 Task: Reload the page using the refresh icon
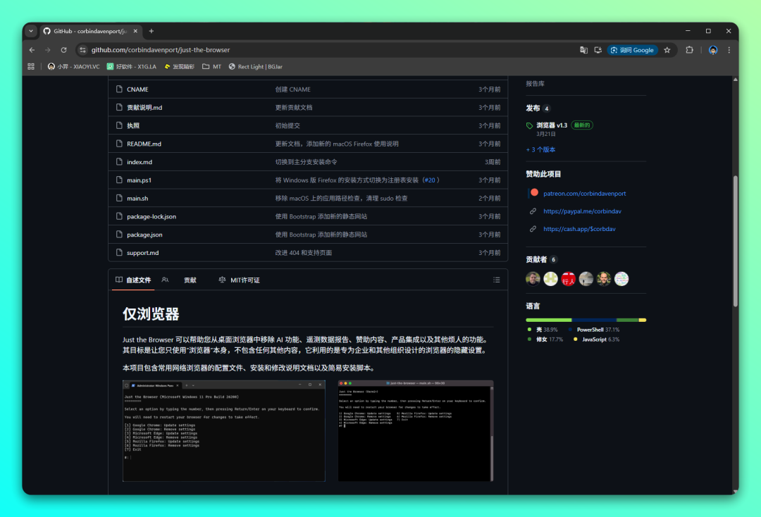pos(63,50)
